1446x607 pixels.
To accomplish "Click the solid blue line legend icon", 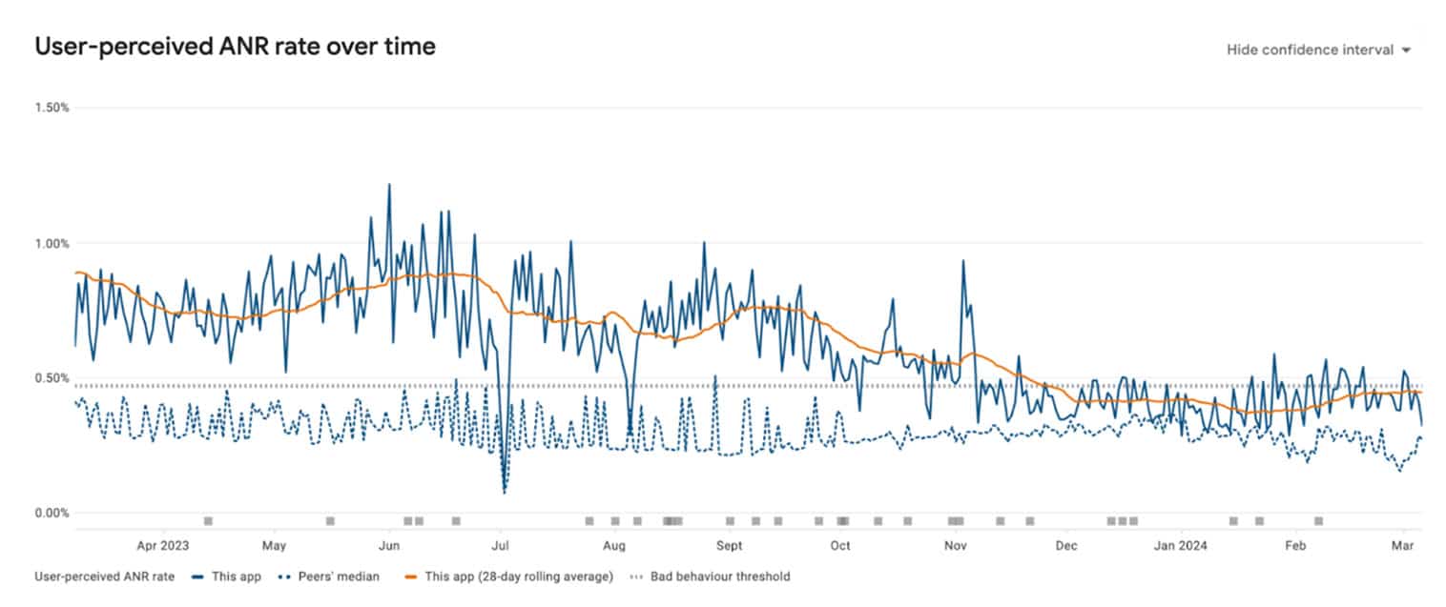I will point(197,577).
